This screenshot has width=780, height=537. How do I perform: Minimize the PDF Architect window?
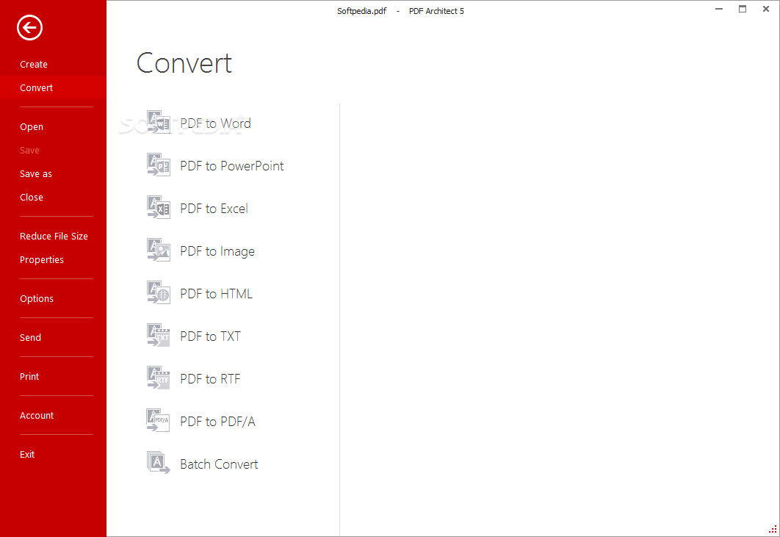tap(719, 9)
